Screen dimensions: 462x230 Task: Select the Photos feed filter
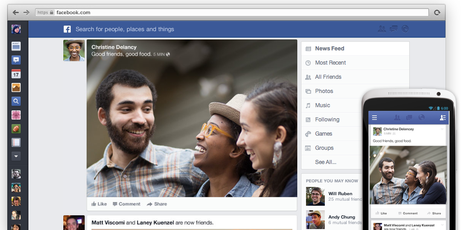324,91
